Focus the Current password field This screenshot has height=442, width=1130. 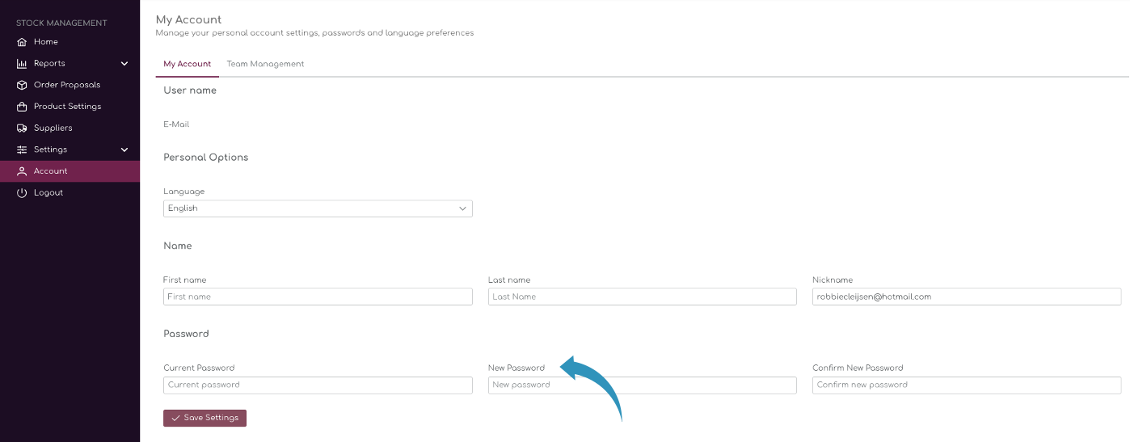(x=318, y=385)
